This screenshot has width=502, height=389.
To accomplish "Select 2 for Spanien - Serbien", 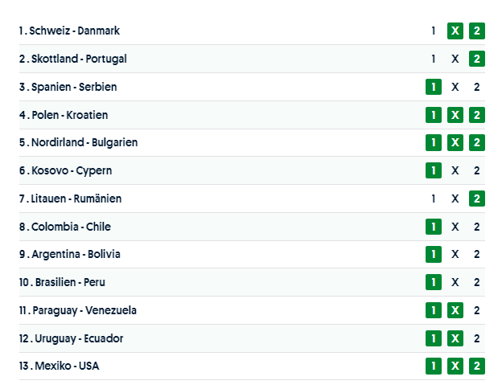I will pos(477,87).
